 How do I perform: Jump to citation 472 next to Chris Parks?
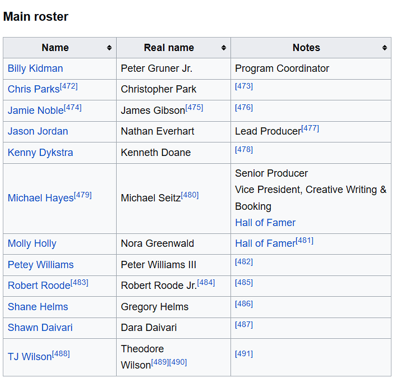click(69, 86)
